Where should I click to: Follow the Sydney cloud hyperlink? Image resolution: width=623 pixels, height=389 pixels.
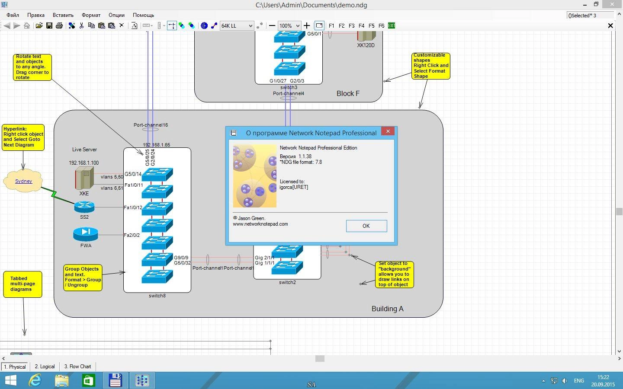point(23,181)
